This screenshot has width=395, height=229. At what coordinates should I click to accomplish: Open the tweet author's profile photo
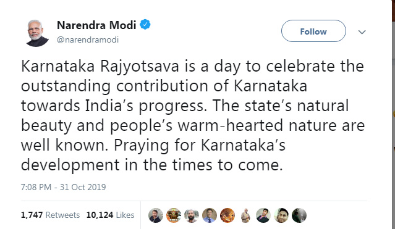point(38,33)
